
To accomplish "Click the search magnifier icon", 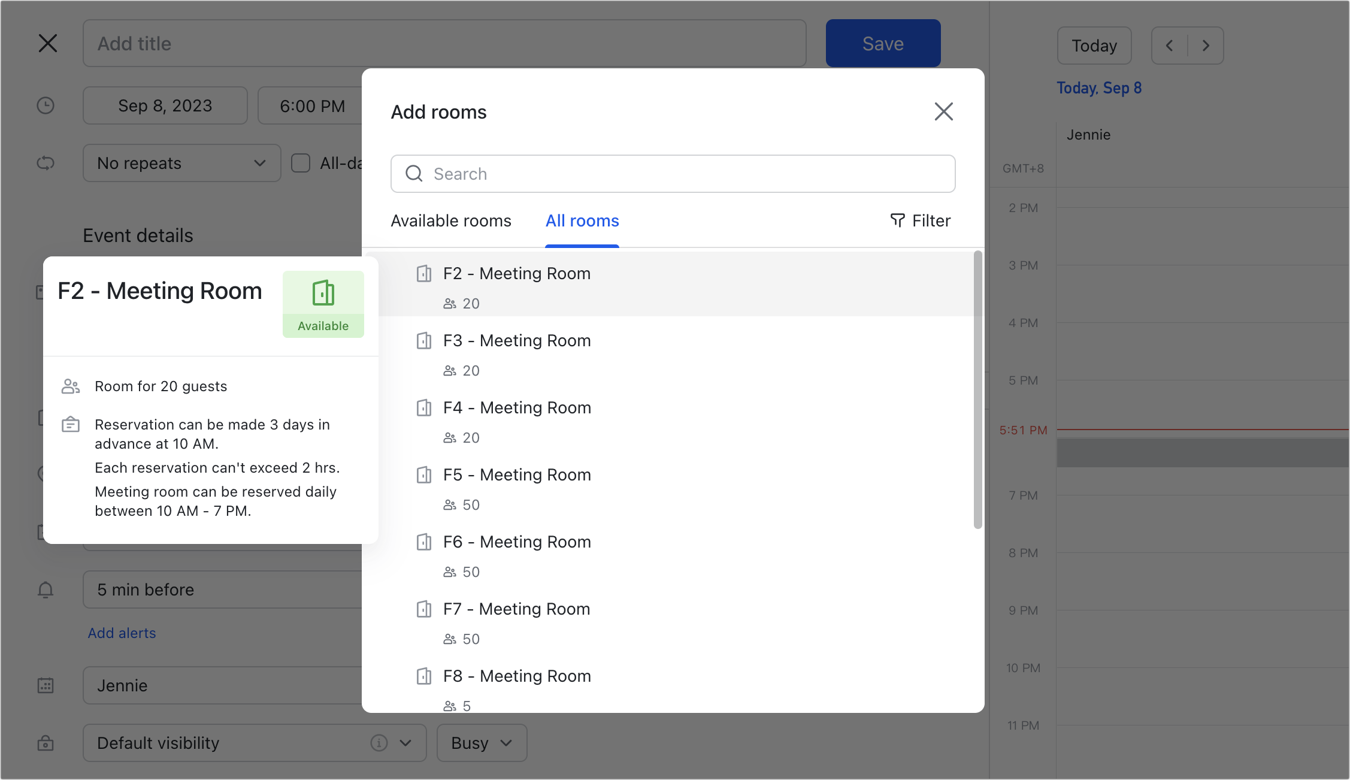I will coord(414,174).
